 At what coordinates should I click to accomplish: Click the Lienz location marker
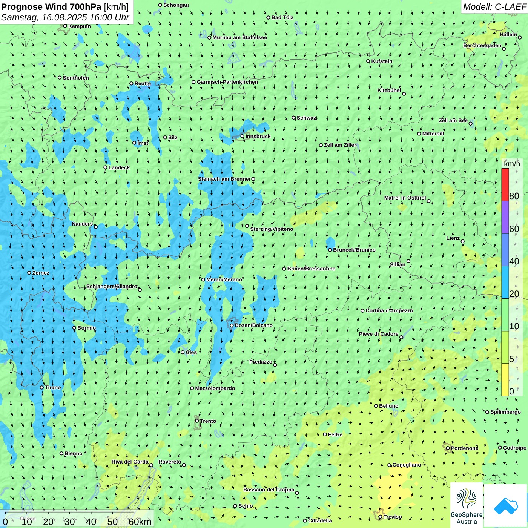coord(463,241)
